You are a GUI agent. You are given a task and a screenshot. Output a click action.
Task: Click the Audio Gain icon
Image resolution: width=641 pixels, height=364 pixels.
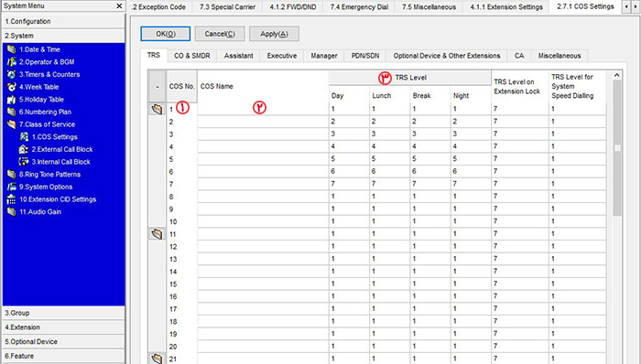pyautogui.click(x=11, y=212)
